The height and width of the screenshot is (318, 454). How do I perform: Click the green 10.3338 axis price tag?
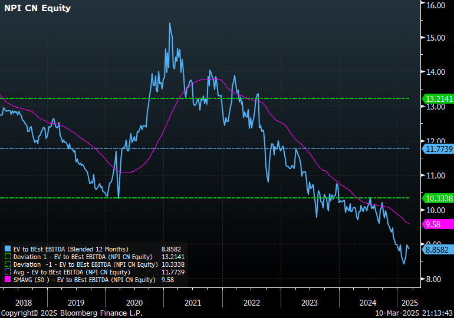pyautogui.click(x=438, y=198)
